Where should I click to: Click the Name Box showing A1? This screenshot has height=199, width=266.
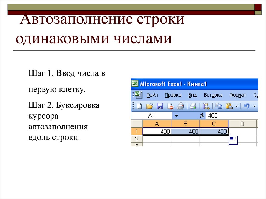click(152, 116)
